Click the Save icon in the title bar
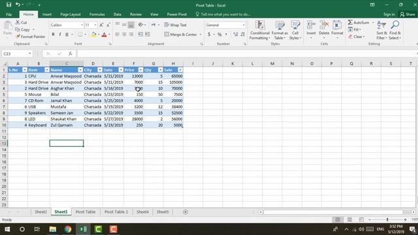Viewport: 418px width, 235px height. (x=8, y=5)
